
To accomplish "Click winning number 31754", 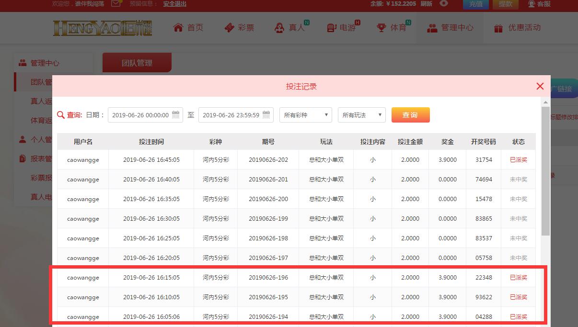I will pos(484,160).
